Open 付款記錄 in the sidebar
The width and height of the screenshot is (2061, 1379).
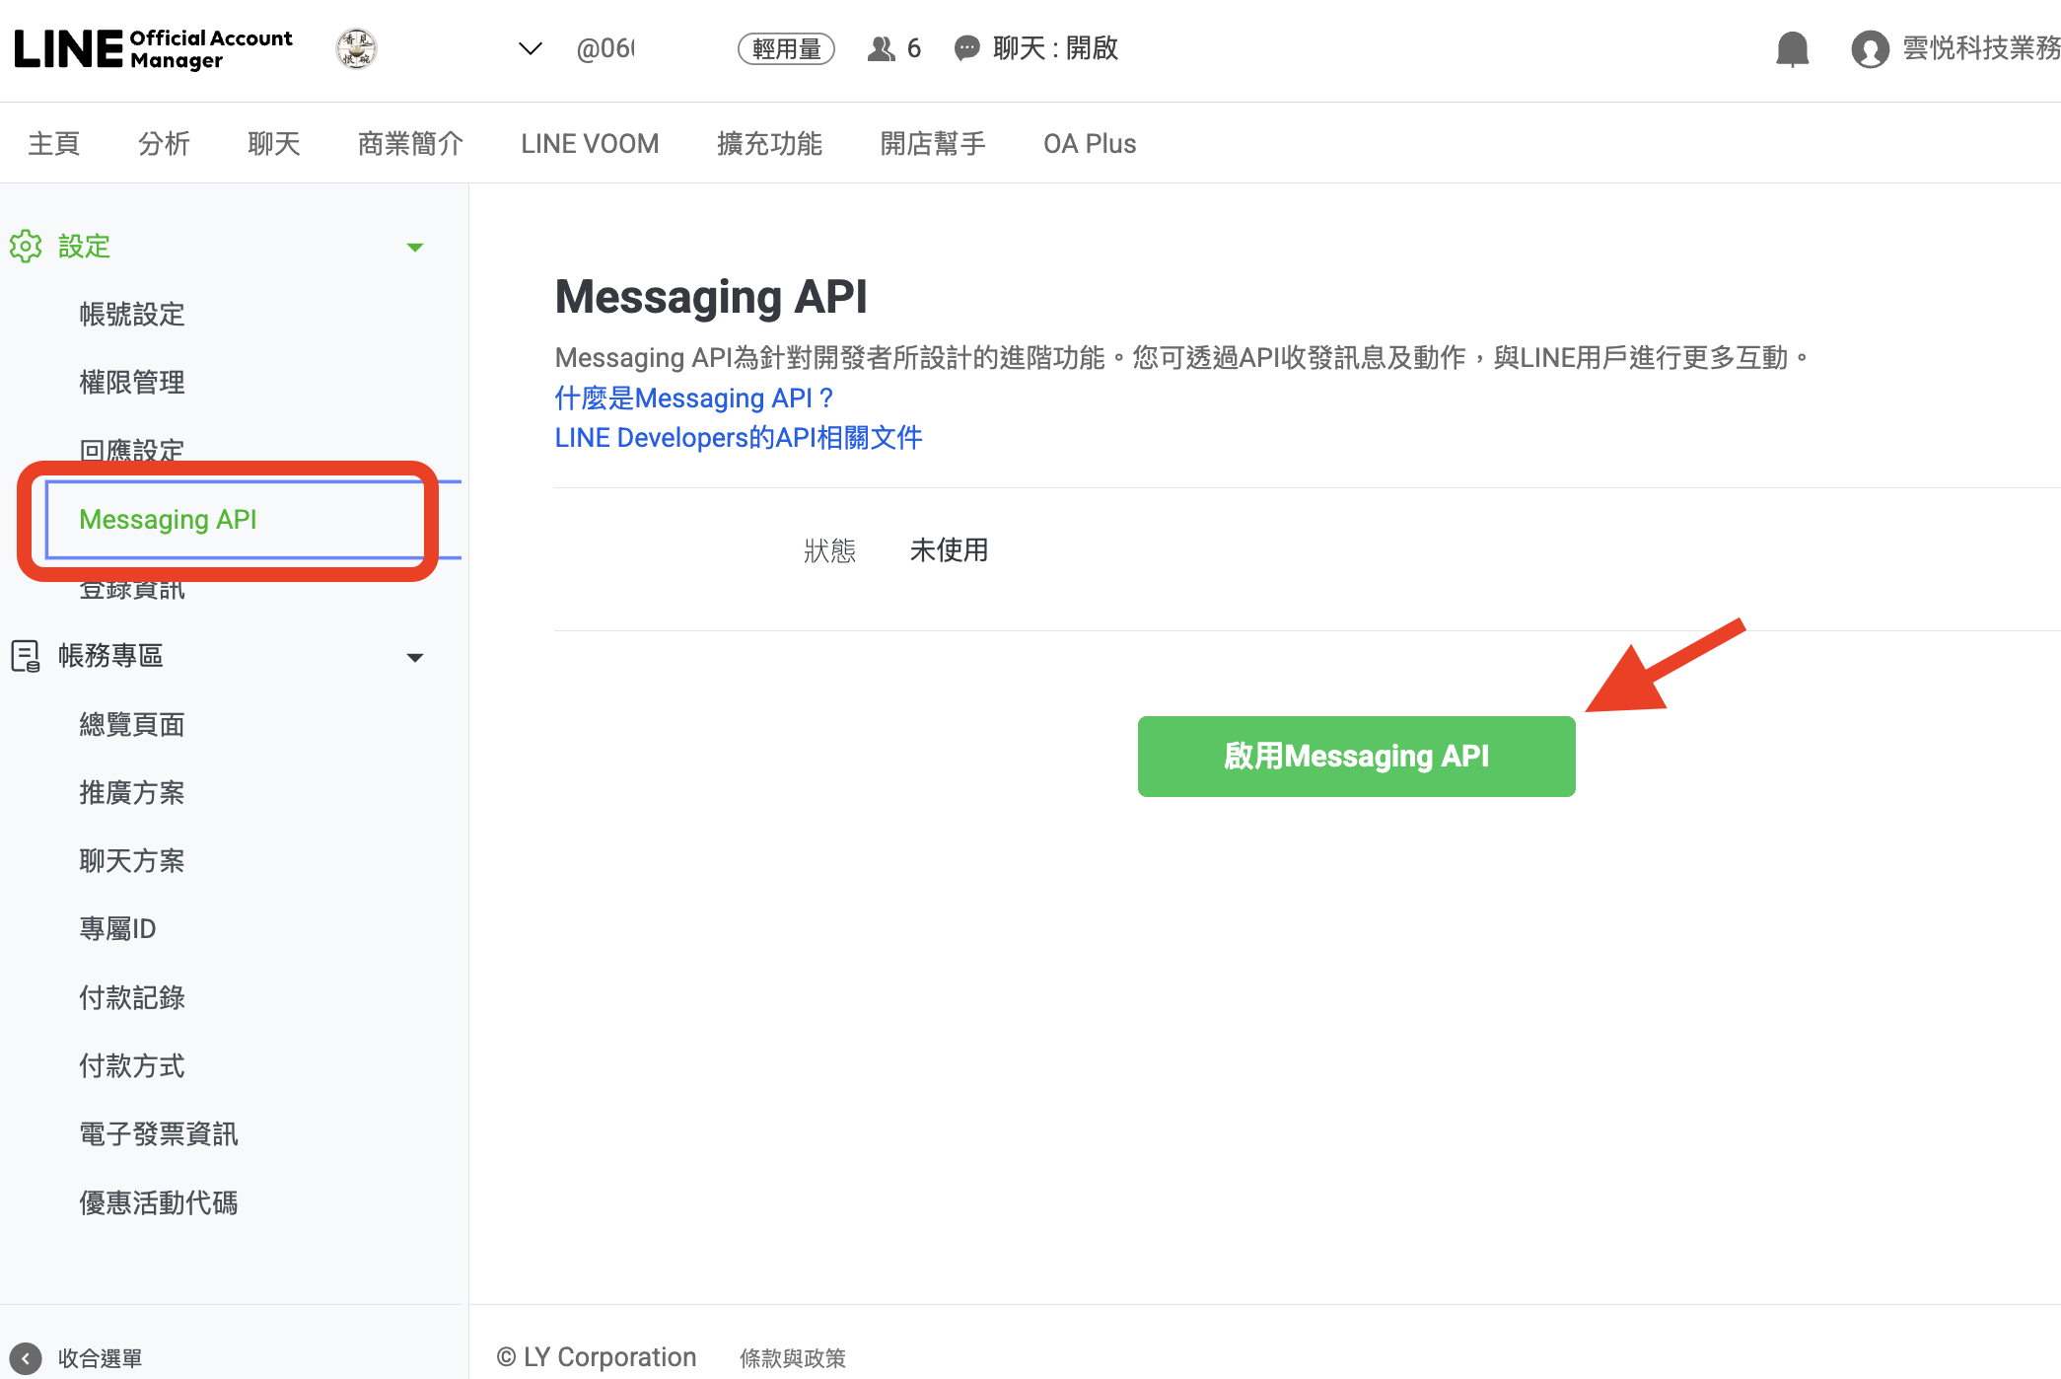click(132, 998)
